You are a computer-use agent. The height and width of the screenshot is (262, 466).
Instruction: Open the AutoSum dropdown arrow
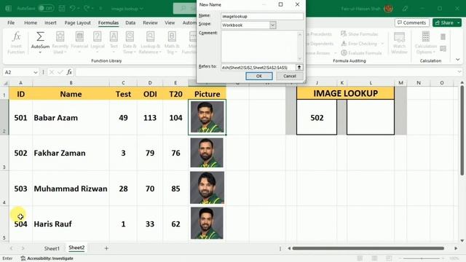pos(40,52)
